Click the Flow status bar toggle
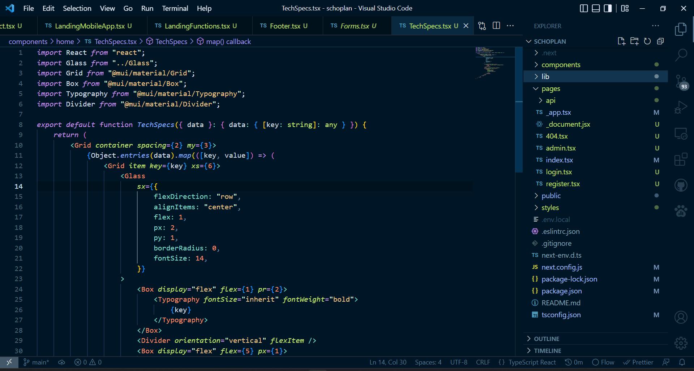Image resolution: width=694 pixels, height=371 pixels. (x=603, y=362)
